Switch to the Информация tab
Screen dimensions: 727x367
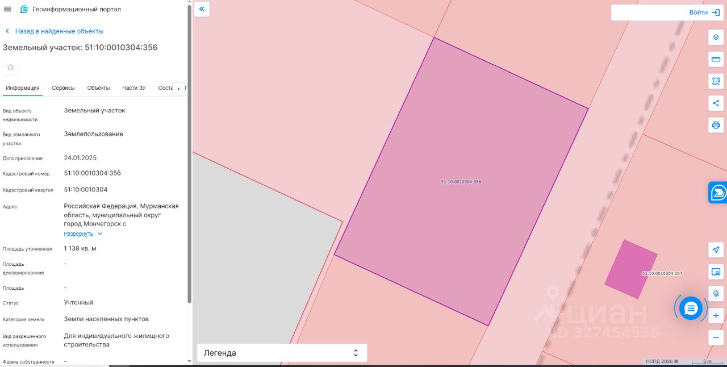point(23,88)
